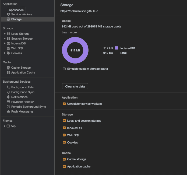
Task: Enable Simulate custom storage quota checkbox
Action: pyautogui.click(x=64, y=69)
